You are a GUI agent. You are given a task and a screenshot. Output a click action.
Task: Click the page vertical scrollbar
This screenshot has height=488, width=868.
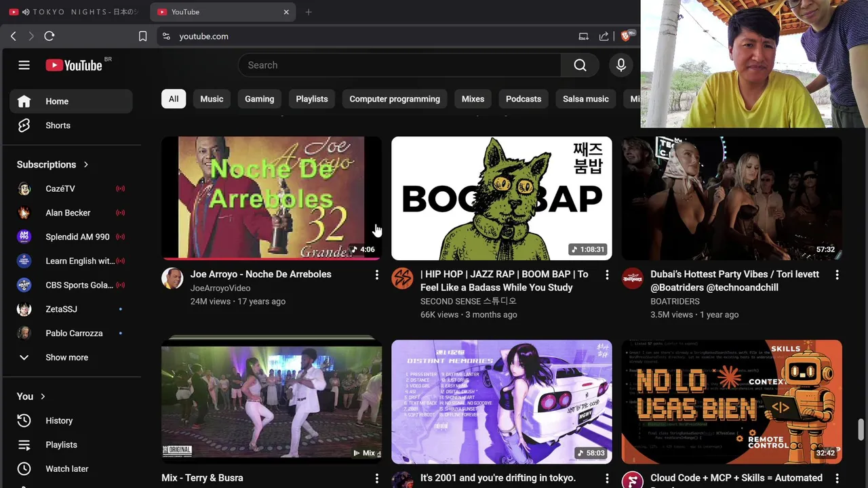[861, 429]
